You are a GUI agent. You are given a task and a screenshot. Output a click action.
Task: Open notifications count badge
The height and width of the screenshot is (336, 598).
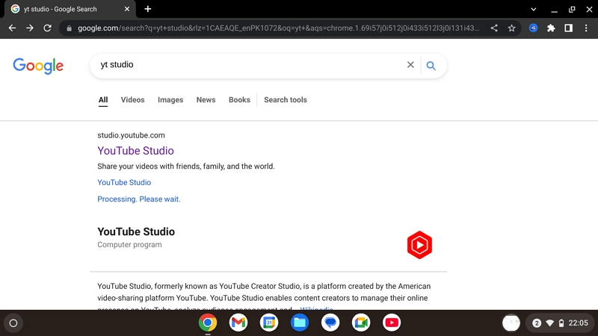point(537,323)
